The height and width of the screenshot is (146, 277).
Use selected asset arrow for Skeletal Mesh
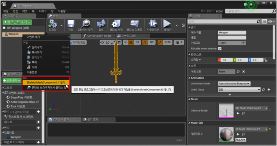coord(238,113)
